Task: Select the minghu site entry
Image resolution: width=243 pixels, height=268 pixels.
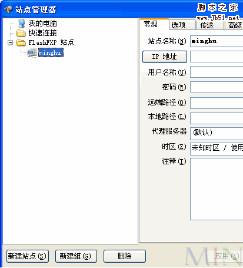Action: [51, 52]
